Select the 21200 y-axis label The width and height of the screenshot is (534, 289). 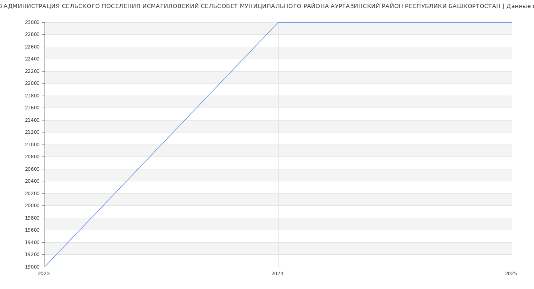click(32, 132)
